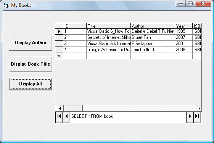Select the Author column header
The image size is (214, 143).
pyautogui.click(x=153, y=26)
